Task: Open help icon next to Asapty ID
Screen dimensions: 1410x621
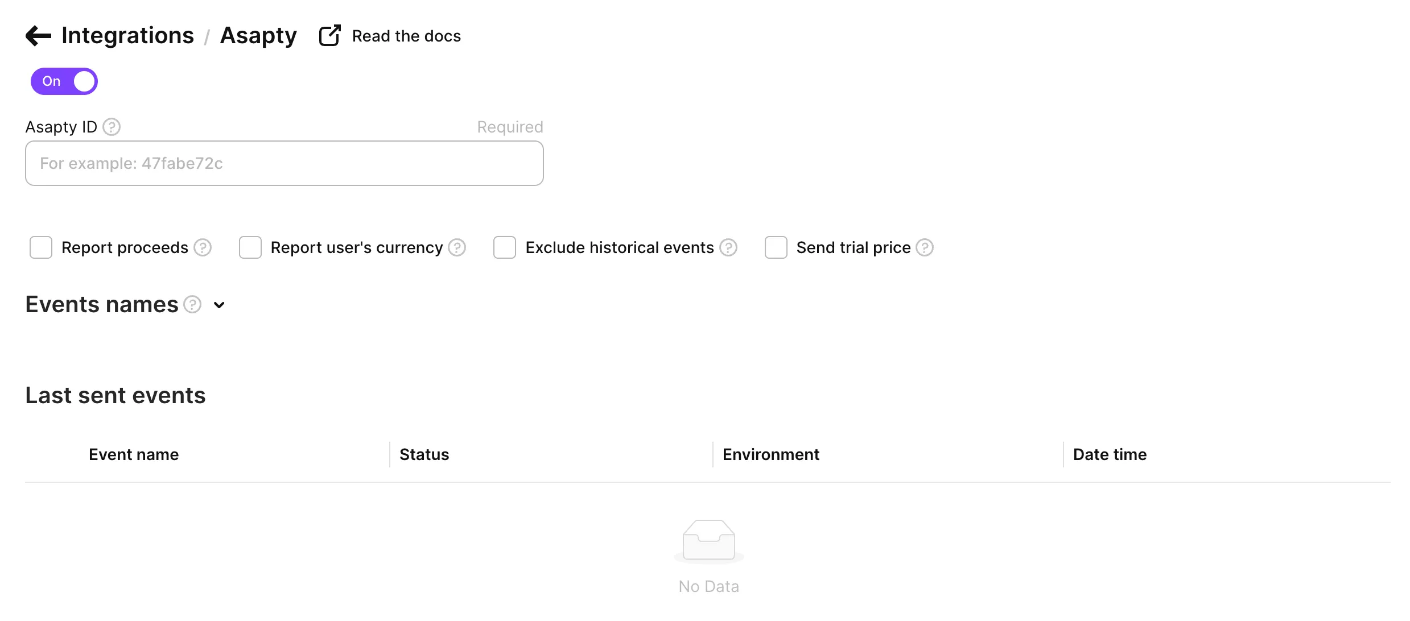Action: coord(112,127)
